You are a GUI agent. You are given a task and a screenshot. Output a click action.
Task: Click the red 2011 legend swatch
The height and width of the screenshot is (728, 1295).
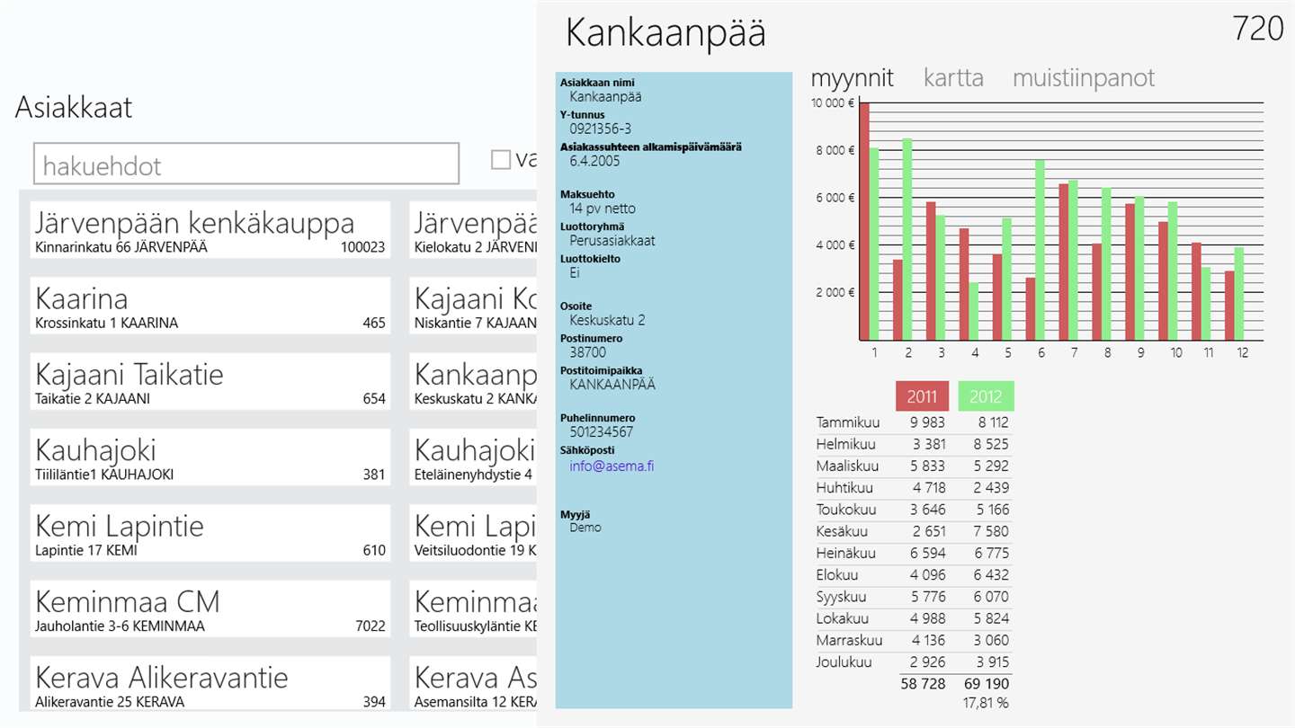(x=924, y=396)
